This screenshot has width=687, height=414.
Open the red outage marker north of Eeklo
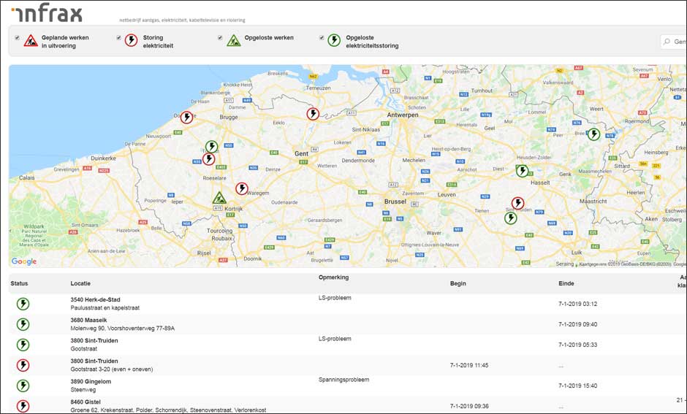click(312, 114)
